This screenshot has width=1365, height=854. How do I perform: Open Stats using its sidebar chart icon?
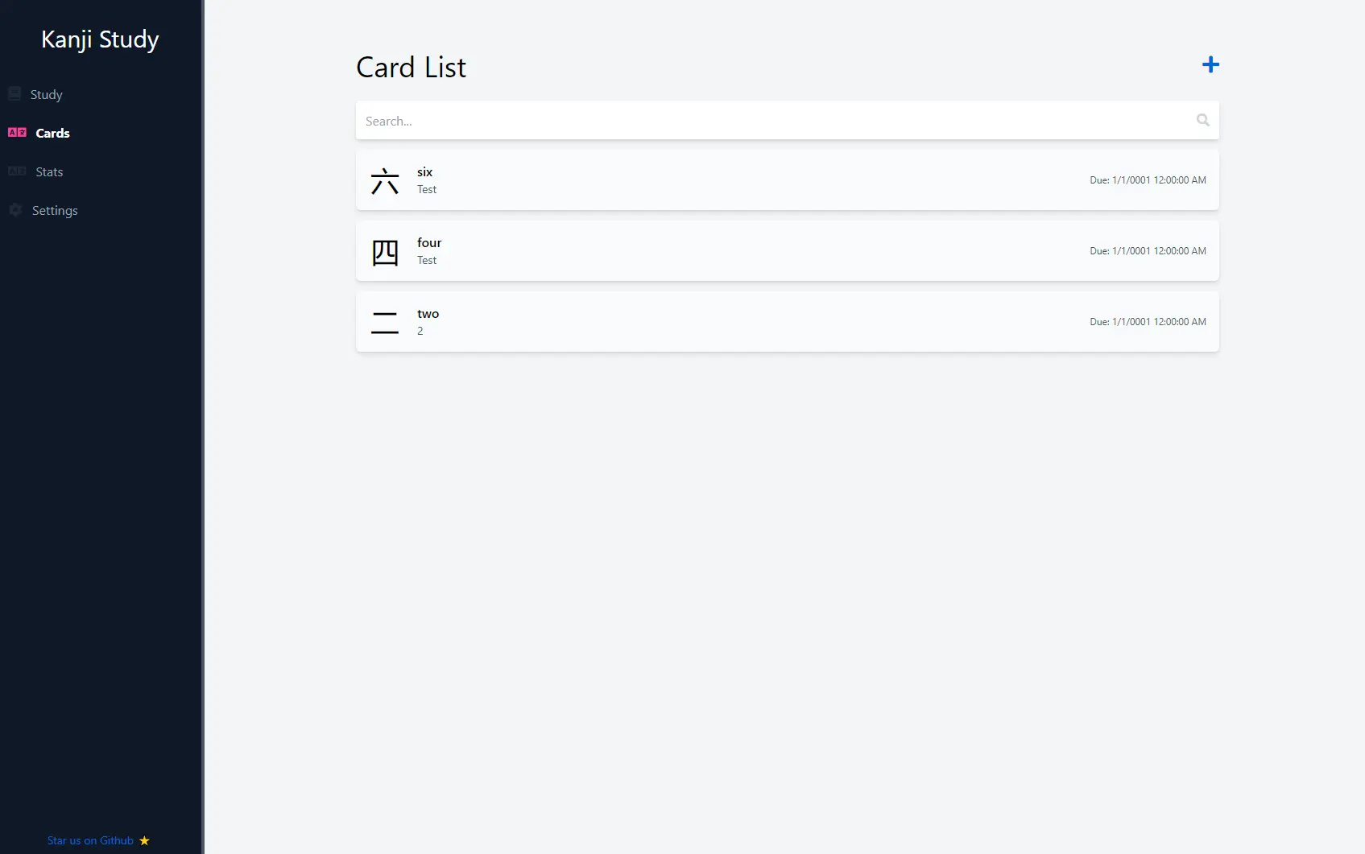(x=16, y=171)
